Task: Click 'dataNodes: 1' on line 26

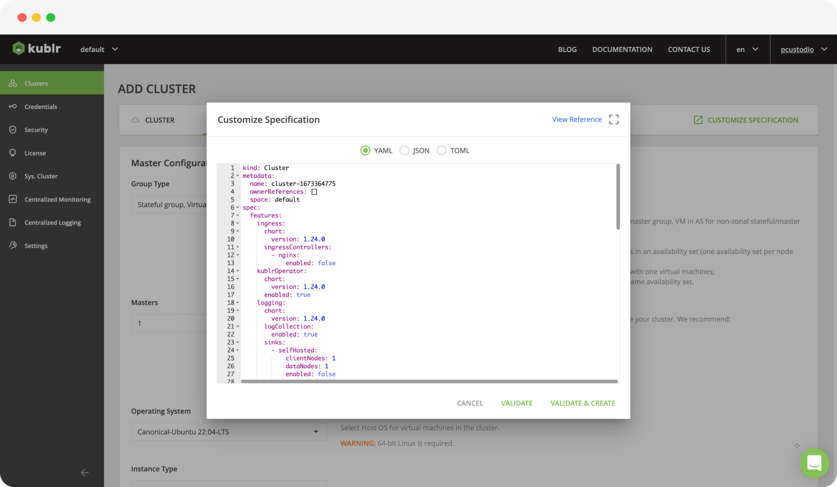Action: [307, 366]
